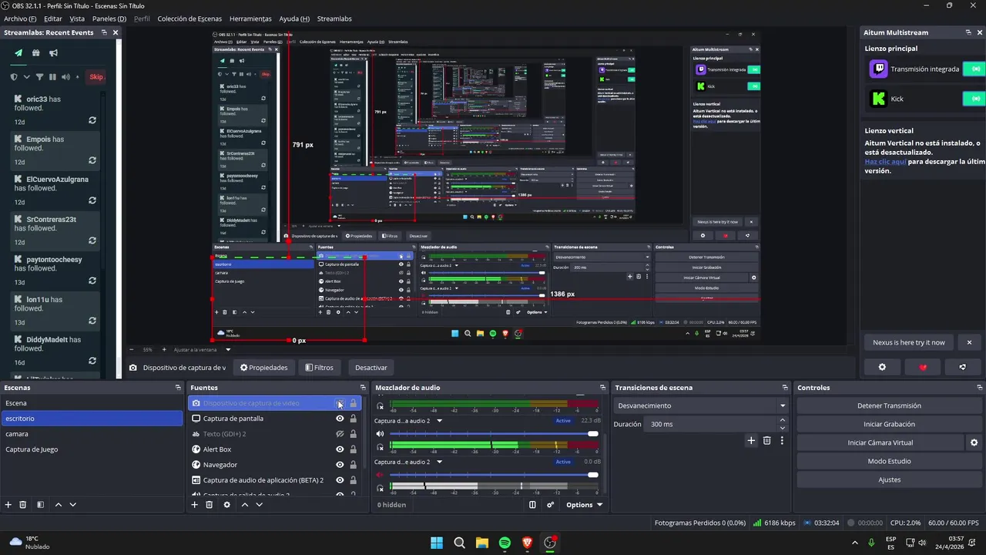
Task: Open Ajustes from the Controles panel
Action: coord(889,479)
